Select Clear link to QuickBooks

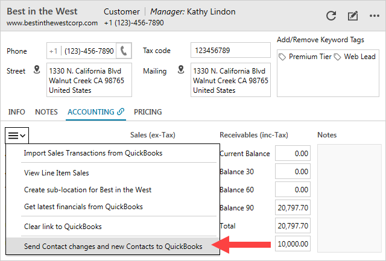click(x=63, y=227)
